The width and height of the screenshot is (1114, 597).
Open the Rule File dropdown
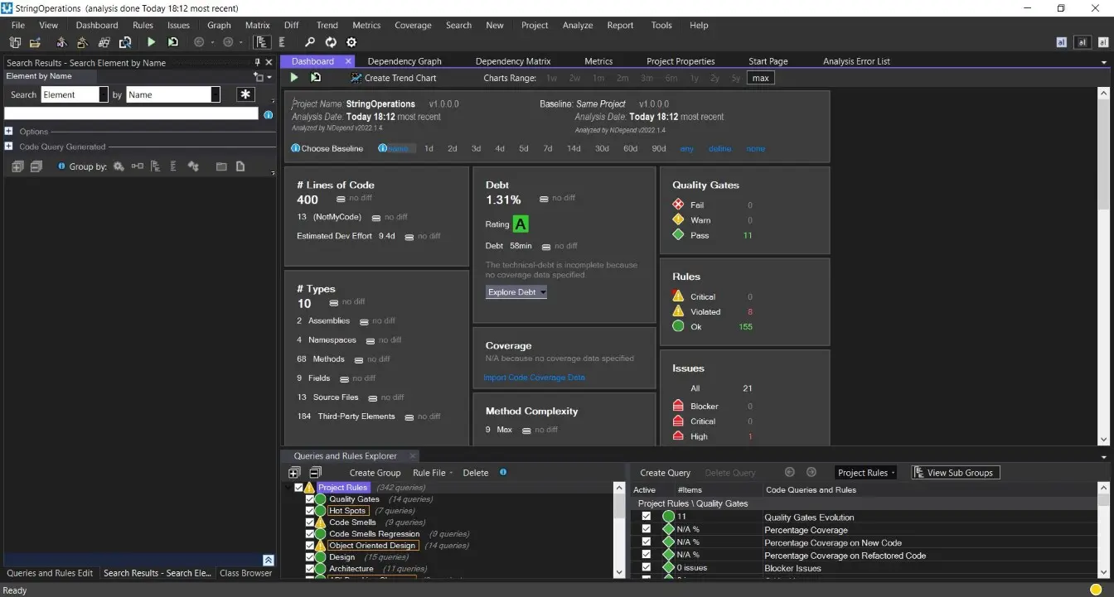point(433,473)
